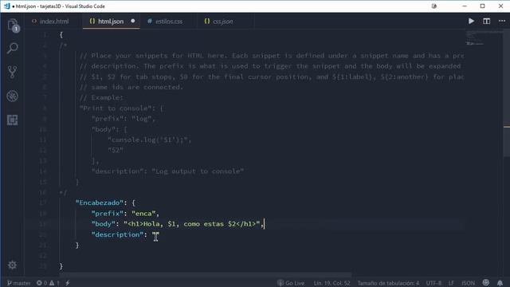Viewport: 510px width, 287px height.
Task: Change the LF end of line selector
Action: pos(451,283)
